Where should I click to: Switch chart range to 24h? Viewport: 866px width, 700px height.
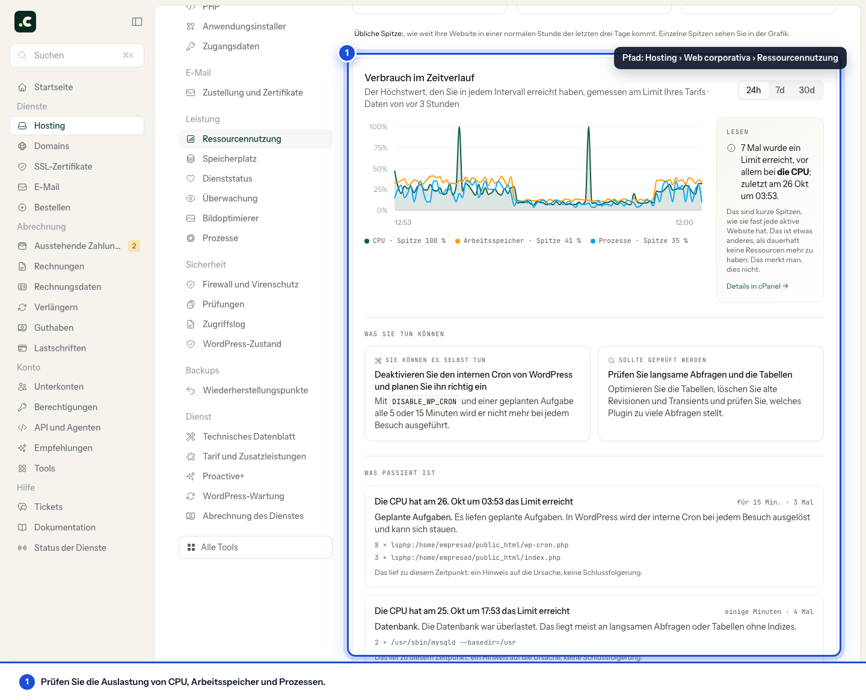[x=754, y=90]
